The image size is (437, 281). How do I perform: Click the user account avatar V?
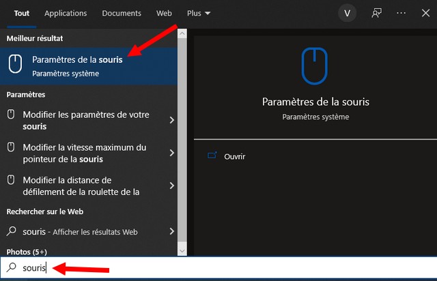tap(348, 13)
